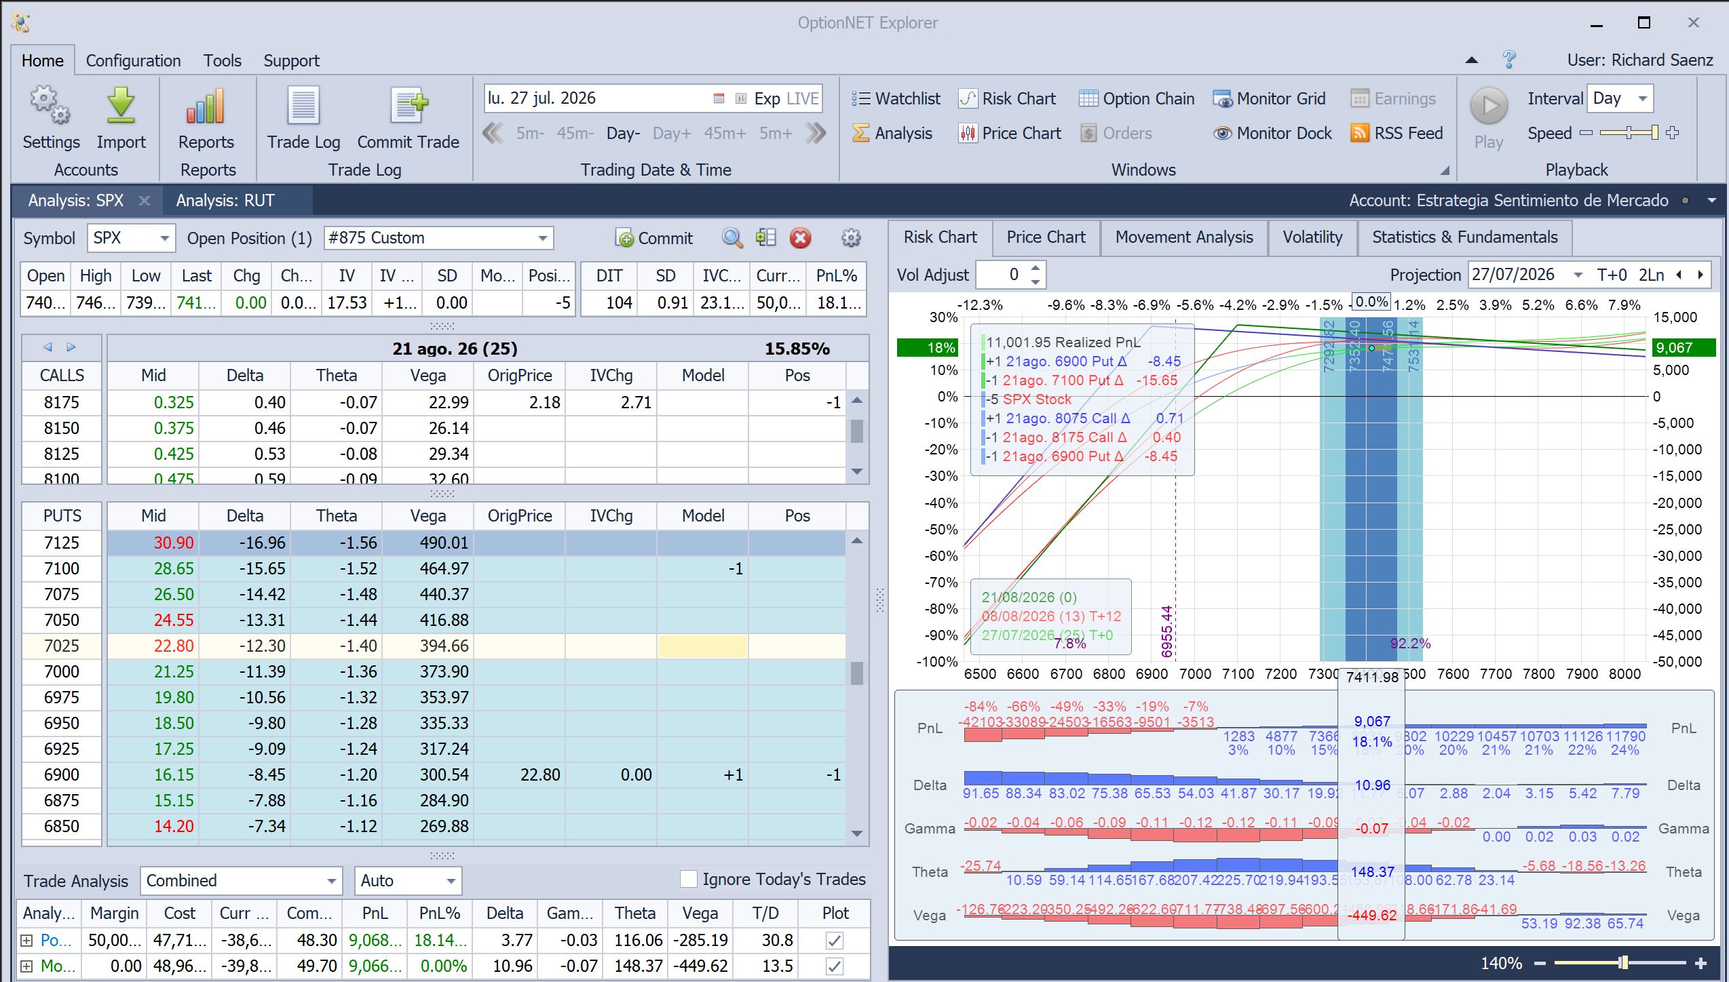The height and width of the screenshot is (982, 1729).
Task: Switch to the Movement Analysis tab
Action: pos(1184,237)
